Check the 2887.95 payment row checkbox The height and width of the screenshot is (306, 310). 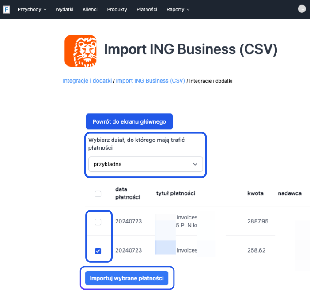click(98, 222)
